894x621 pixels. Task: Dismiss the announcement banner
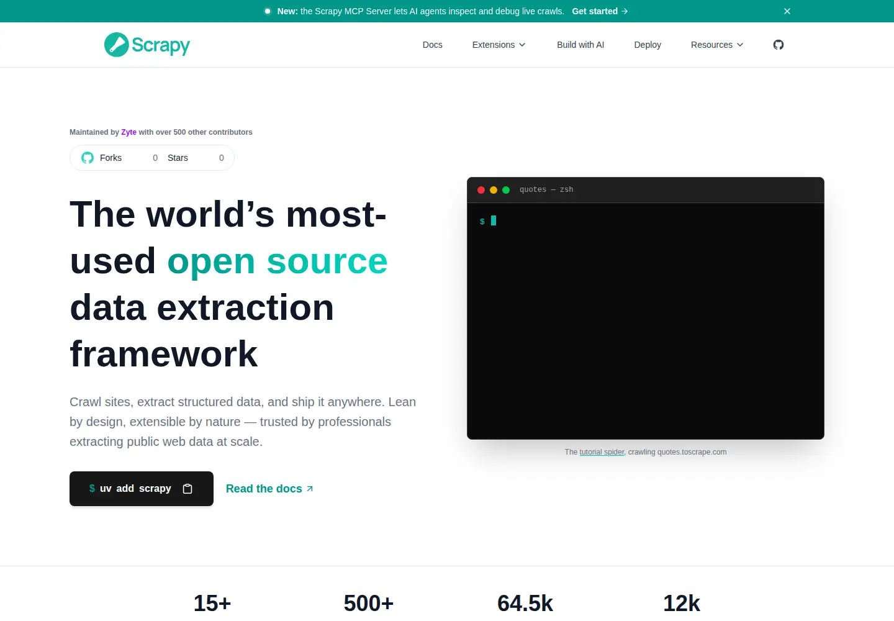pos(787,11)
